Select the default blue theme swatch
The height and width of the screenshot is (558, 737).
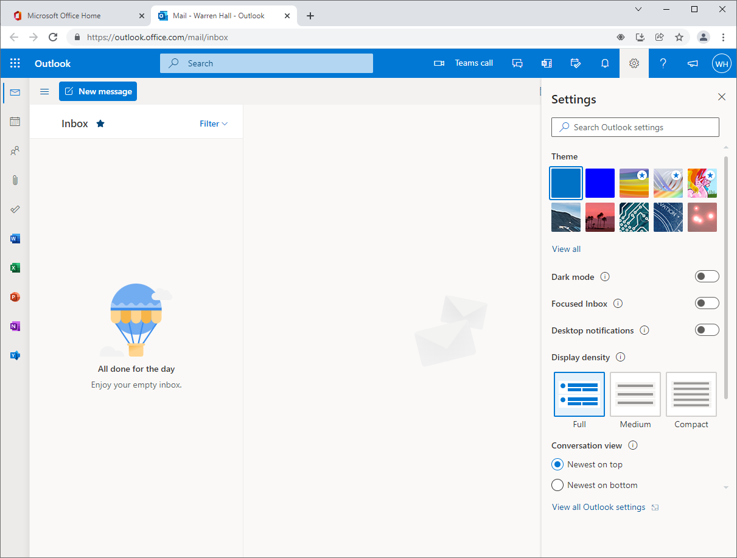[x=566, y=183]
